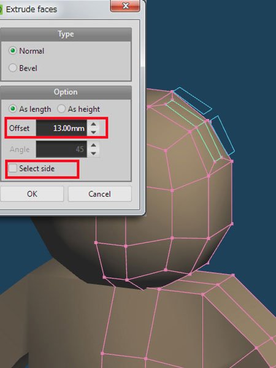276x368 pixels.
Task: Click the Option section header
Action: pos(66,92)
